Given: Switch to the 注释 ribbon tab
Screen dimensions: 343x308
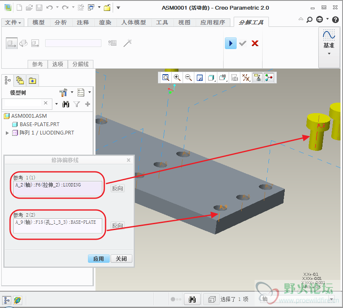Looking at the screenshot, I should point(83,22).
